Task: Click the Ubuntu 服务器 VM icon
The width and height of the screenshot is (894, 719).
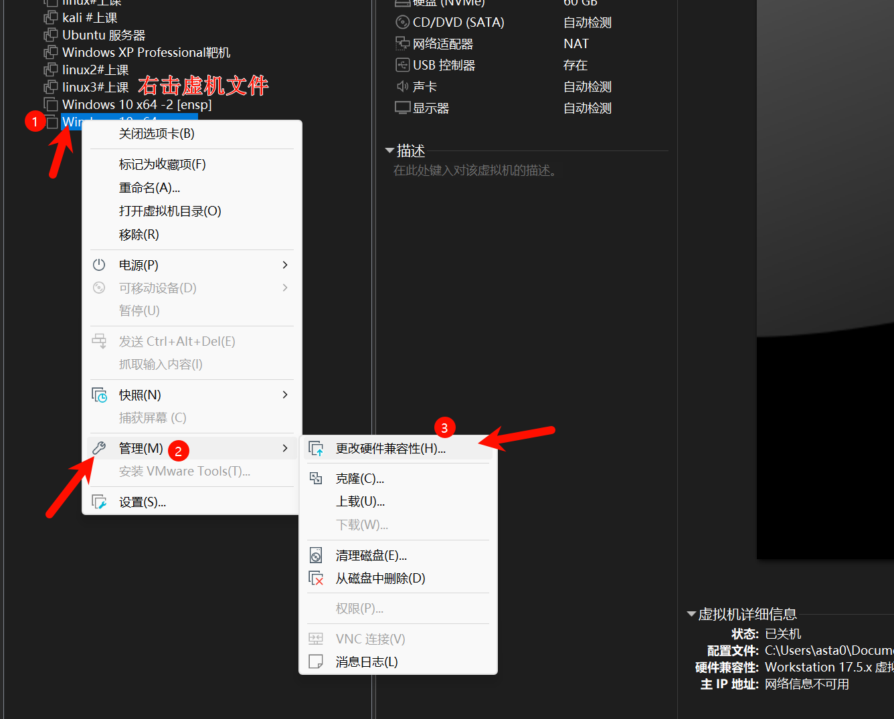Action: pyautogui.click(x=51, y=35)
